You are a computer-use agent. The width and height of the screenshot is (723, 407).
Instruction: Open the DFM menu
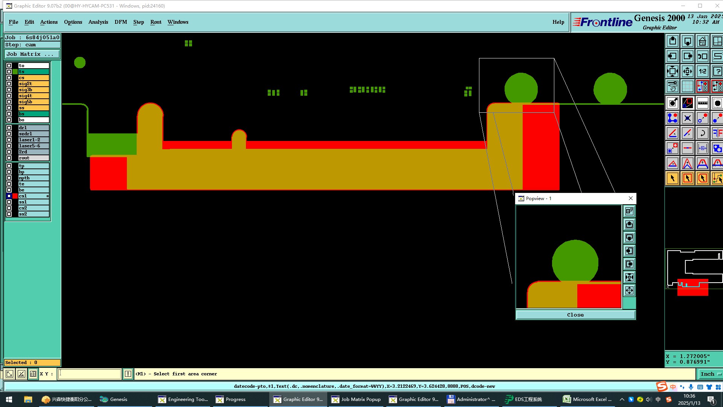tap(120, 22)
